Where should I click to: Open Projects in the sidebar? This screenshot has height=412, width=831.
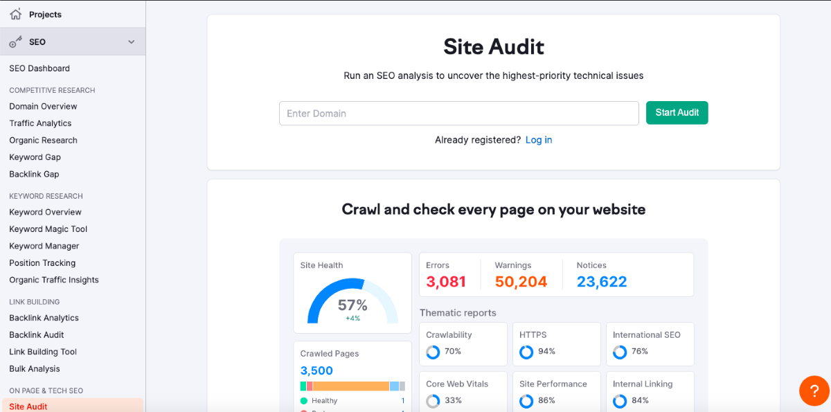45,15
